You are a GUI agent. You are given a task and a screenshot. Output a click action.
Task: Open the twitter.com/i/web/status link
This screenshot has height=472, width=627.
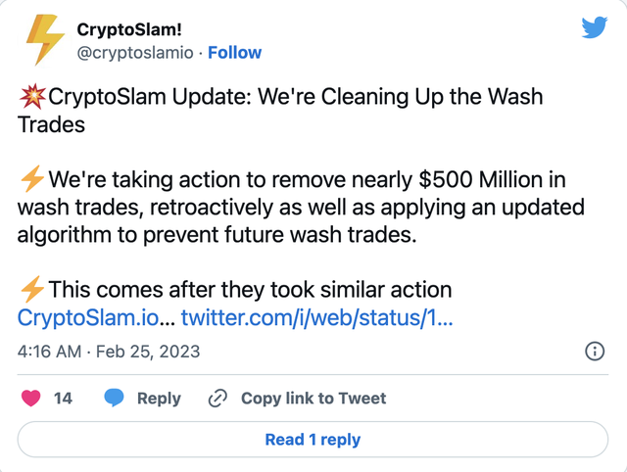316,317
